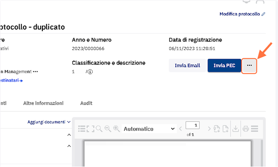The height and width of the screenshot is (167, 278).
Task: Click the info icon under Classificazione e descrizione
Action: coord(90,72)
